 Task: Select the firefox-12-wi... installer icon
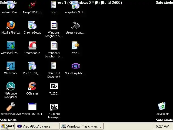click(11, 5)
